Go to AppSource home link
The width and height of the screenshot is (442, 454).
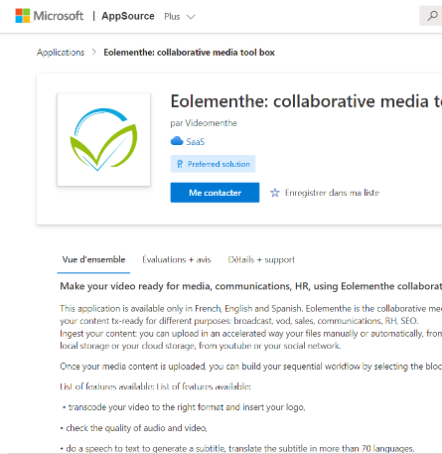point(128,16)
